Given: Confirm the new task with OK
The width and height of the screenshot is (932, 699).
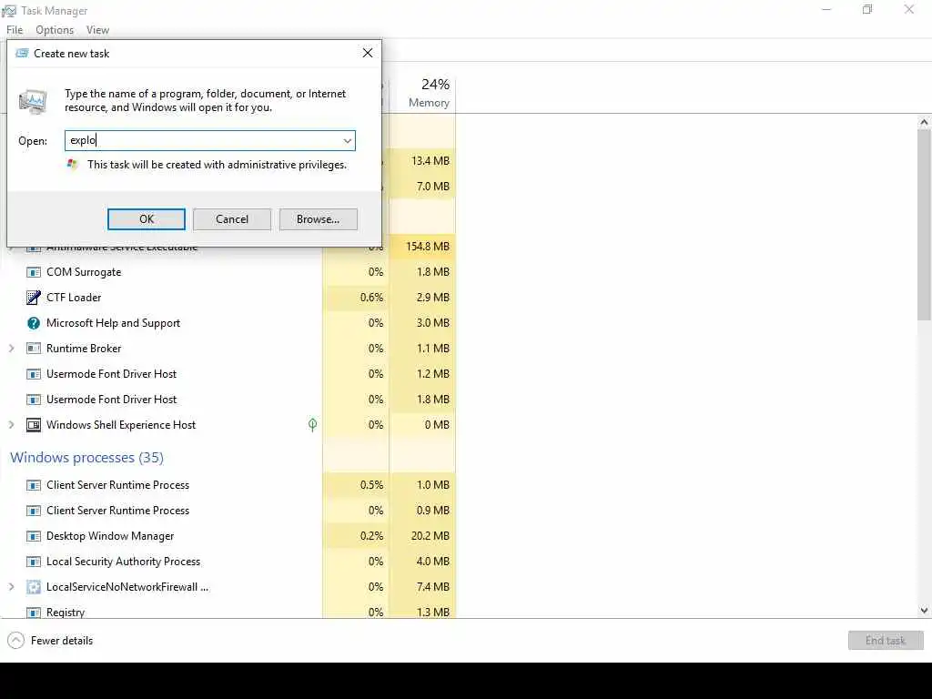Looking at the screenshot, I should click(147, 219).
